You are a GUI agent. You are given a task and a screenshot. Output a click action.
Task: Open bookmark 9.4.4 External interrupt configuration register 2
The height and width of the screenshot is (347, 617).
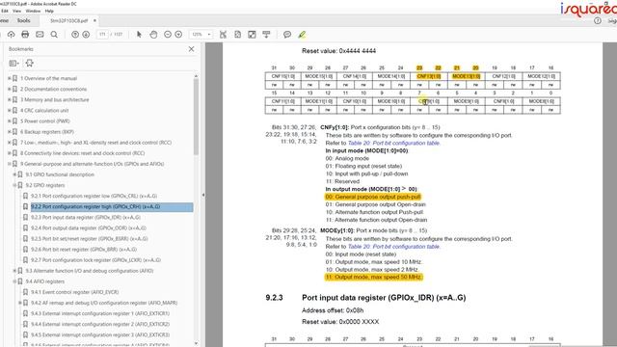(100, 324)
